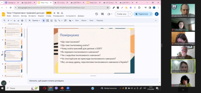The width and height of the screenshot is (201, 93).
Task: Hide the menus with toolbar chevron
Action: coord(156,20)
